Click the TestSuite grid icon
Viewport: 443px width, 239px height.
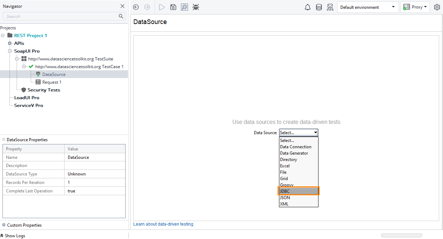coord(24,59)
